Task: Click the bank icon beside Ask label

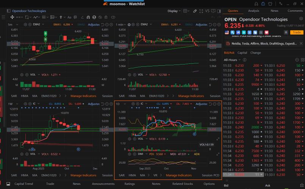Action: (302, 185)
